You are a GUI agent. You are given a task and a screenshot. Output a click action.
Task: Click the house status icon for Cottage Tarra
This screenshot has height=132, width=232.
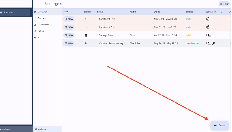click(86, 35)
